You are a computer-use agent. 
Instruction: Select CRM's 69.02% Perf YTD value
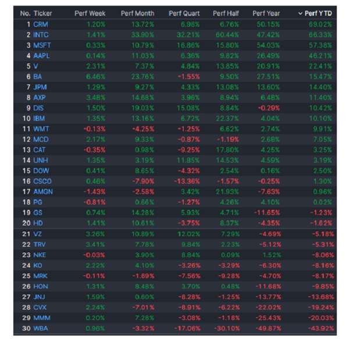320,24
